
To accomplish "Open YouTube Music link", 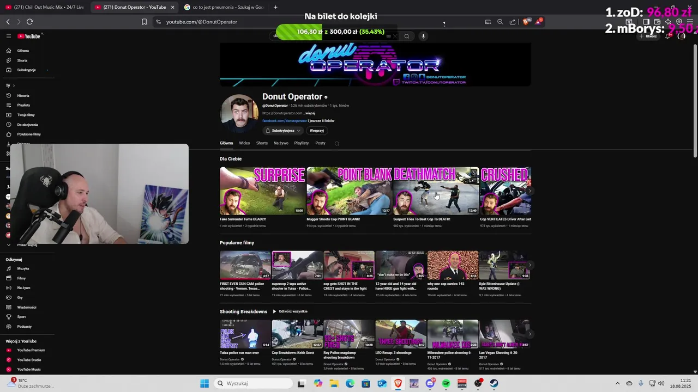I will (28, 369).
